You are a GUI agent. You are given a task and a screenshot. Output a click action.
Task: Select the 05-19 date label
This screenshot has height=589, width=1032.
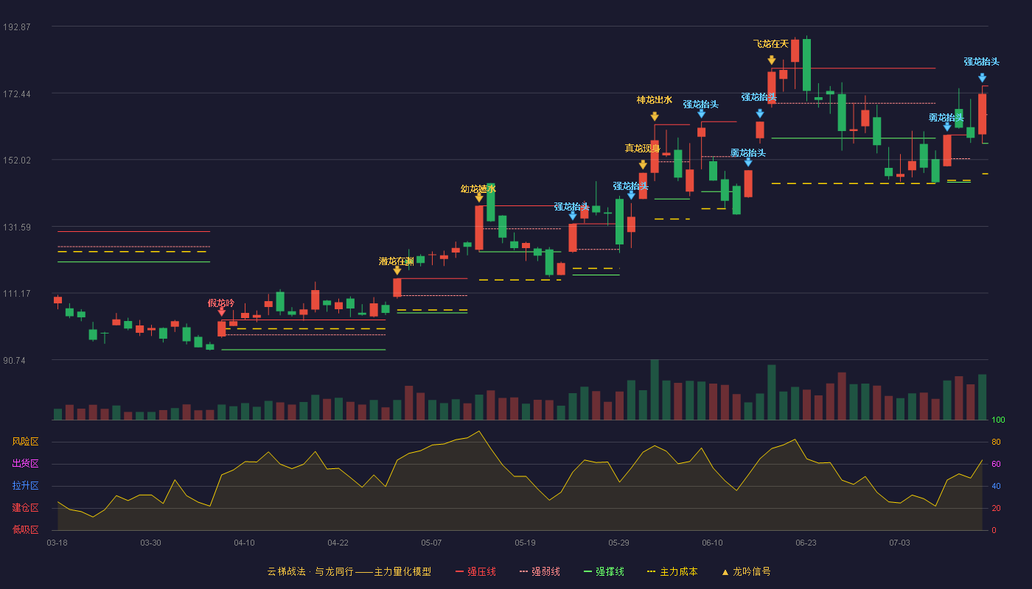click(525, 543)
